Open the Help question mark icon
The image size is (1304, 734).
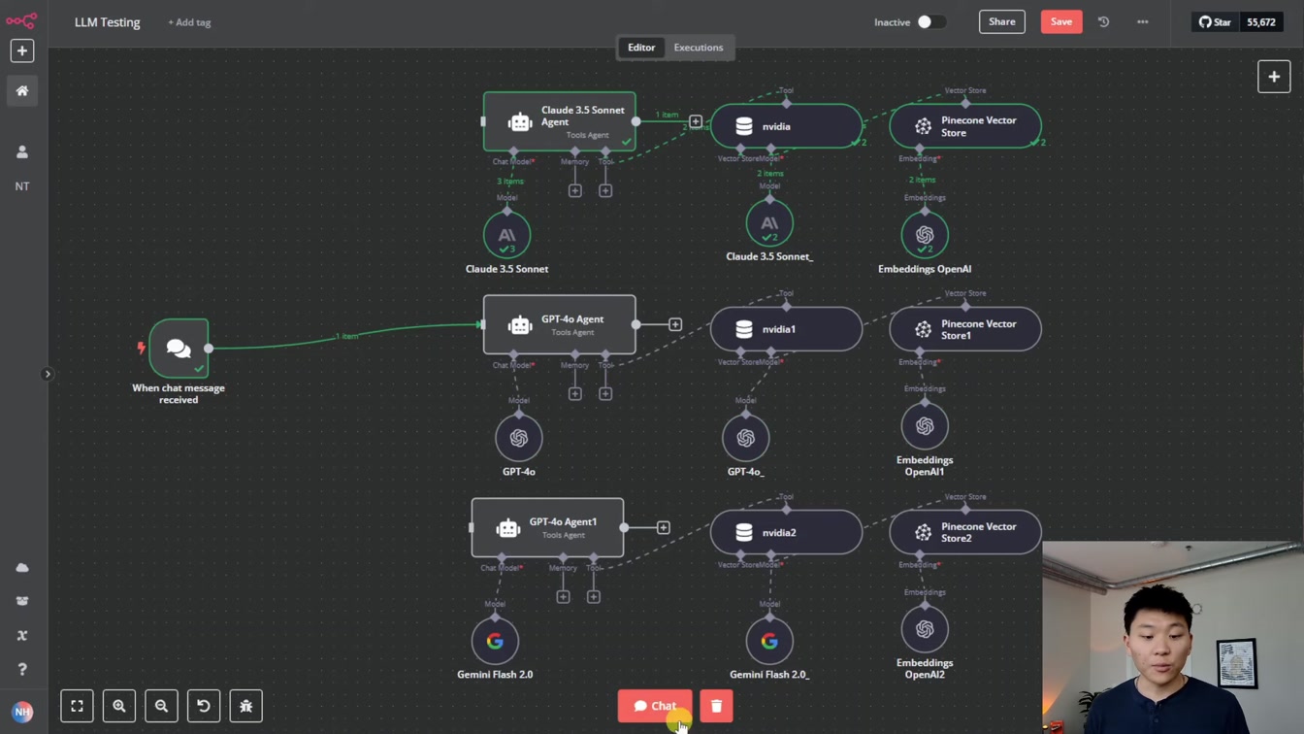point(21,669)
